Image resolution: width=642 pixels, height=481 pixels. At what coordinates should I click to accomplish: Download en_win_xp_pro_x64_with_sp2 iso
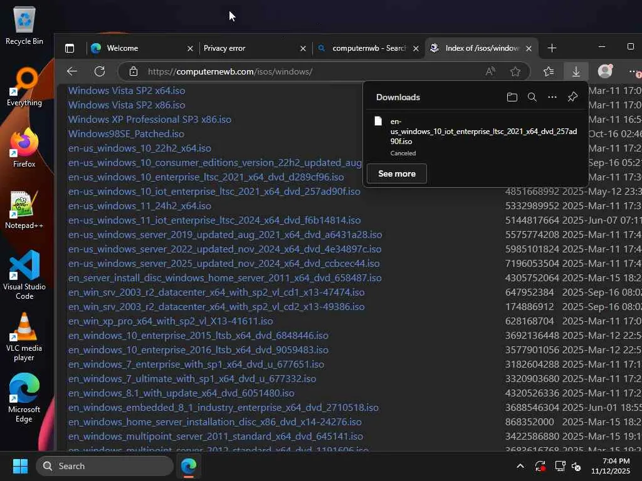[171, 321]
